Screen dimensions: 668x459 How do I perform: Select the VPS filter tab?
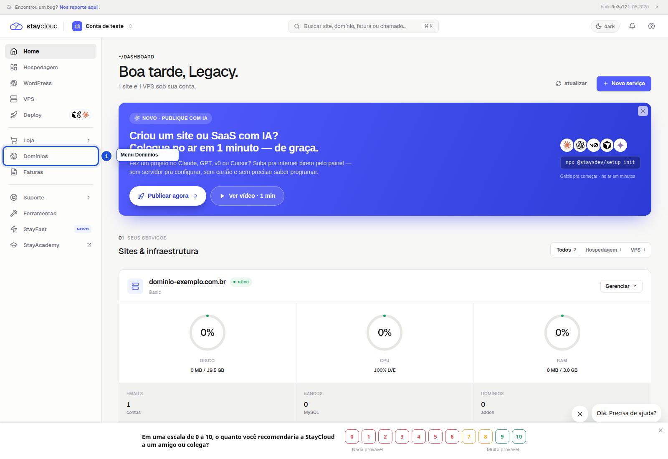pyautogui.click(x=638, y=250)
